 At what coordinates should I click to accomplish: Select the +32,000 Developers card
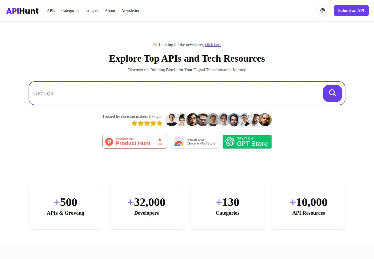146,206
